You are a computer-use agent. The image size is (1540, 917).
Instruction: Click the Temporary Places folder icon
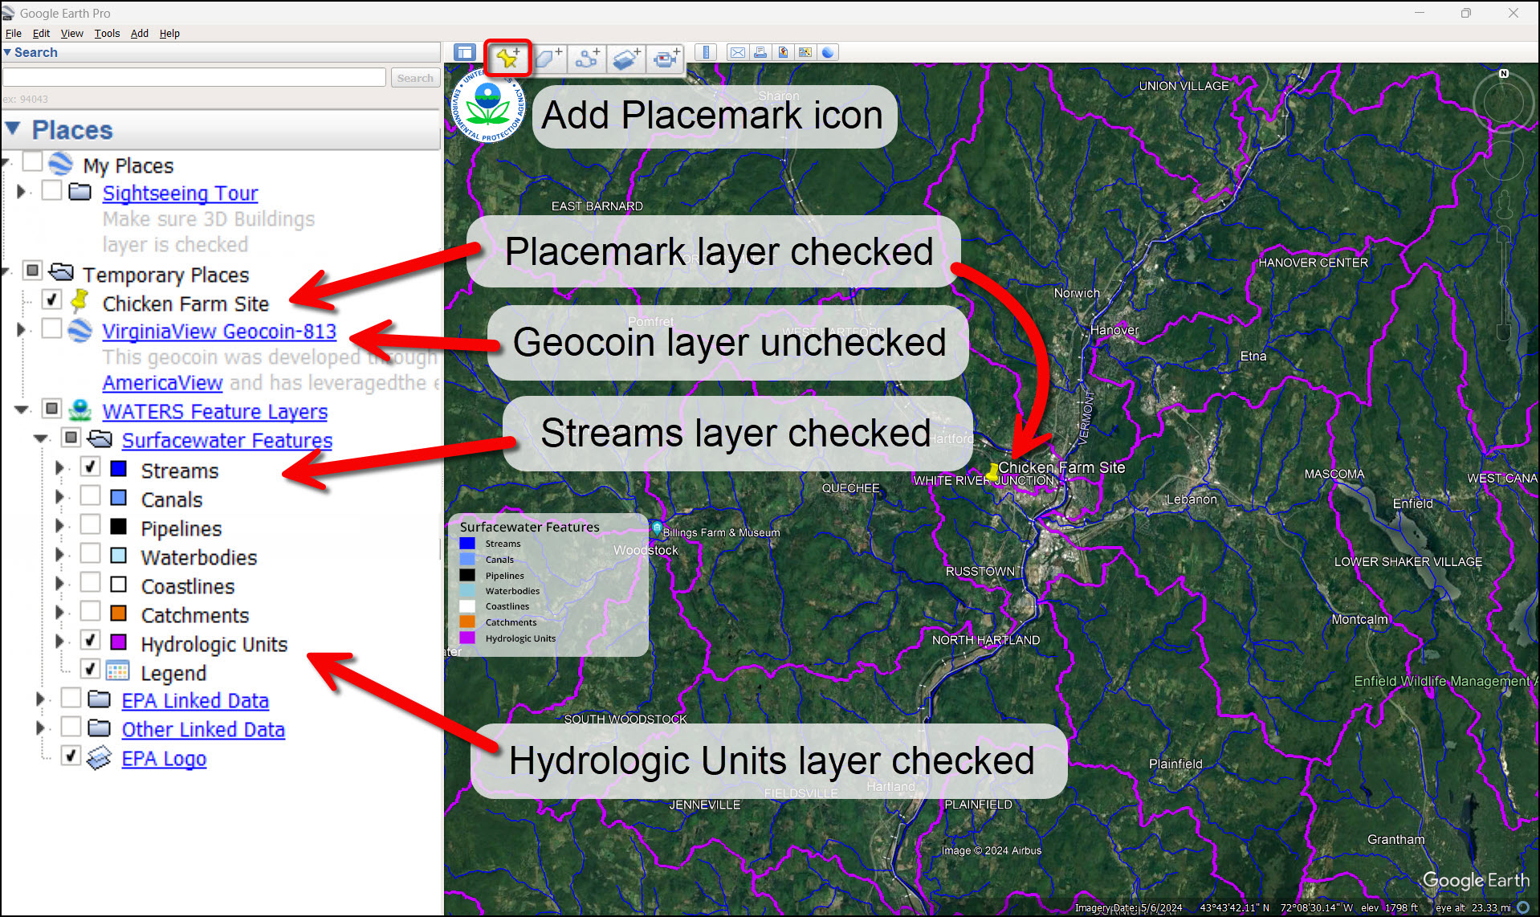point(61,272)
